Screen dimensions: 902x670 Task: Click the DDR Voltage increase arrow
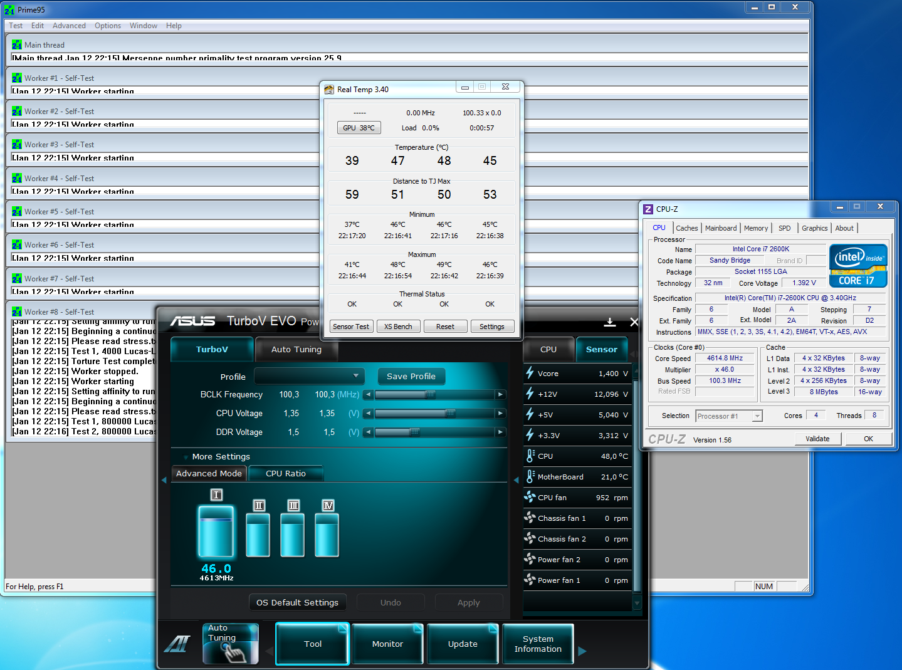[x=500, y=432]
